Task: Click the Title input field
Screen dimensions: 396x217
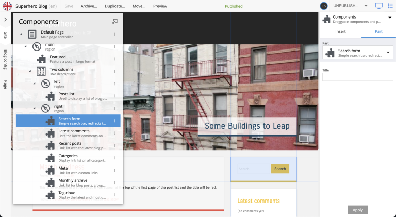Action: coord(358,77)
